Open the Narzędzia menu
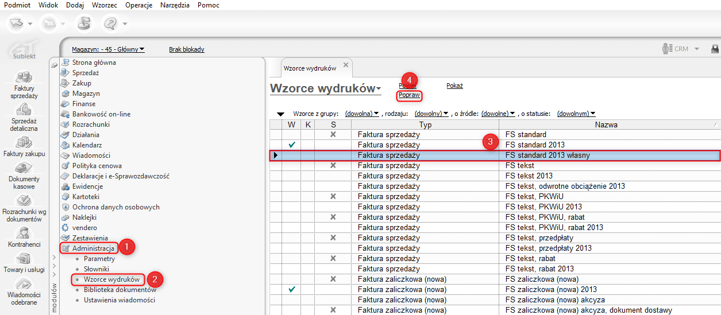Viewport: 721px width, 315px height. tap(175, 5)
